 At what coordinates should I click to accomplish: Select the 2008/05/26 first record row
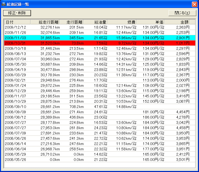coord(99,160)
